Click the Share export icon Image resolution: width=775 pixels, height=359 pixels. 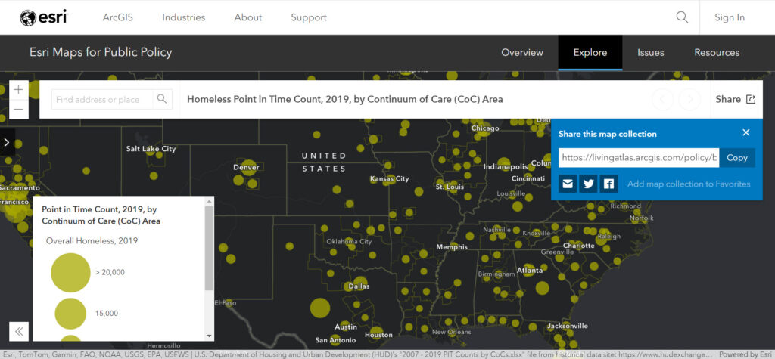point(750,99)
